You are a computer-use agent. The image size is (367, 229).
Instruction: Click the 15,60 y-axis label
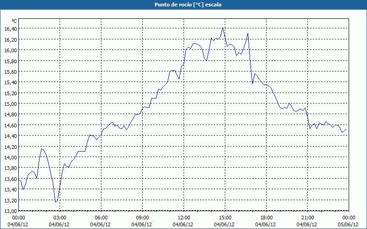[11, 71]
